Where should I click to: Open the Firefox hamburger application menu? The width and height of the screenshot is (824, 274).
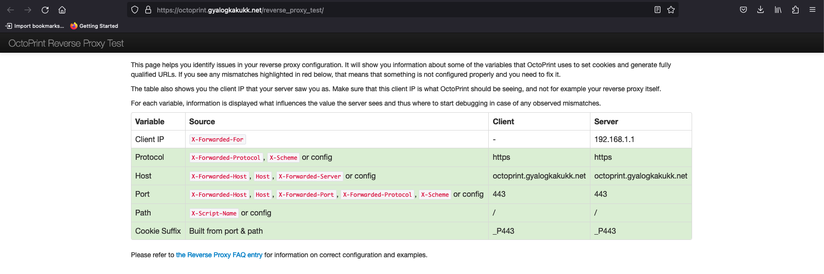(x=812, y=10)
